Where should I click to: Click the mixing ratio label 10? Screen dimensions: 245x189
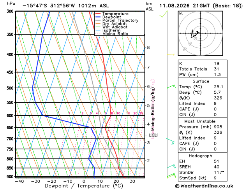point(118,113)
